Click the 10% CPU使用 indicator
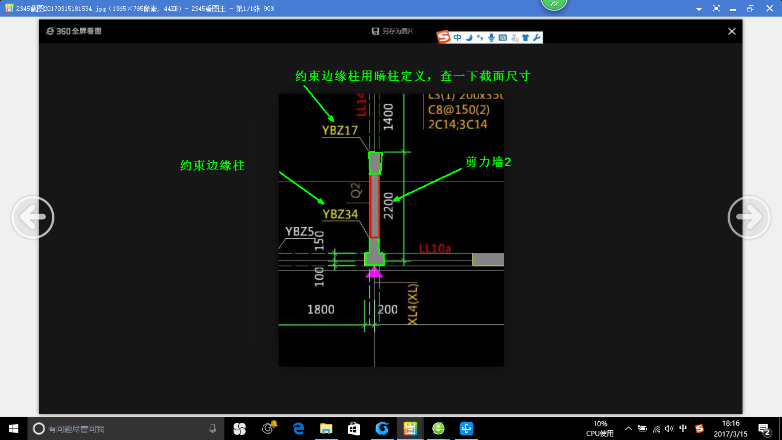The width and height of the screenshot is (782, 440). [600, 429]
